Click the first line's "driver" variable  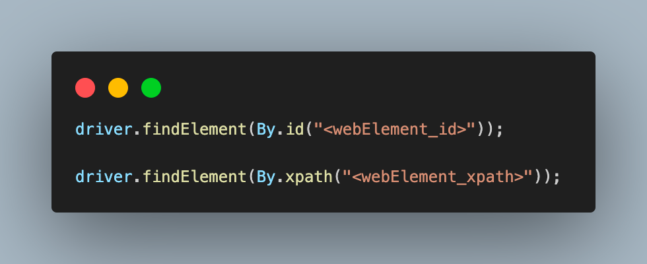pos(104,129)
